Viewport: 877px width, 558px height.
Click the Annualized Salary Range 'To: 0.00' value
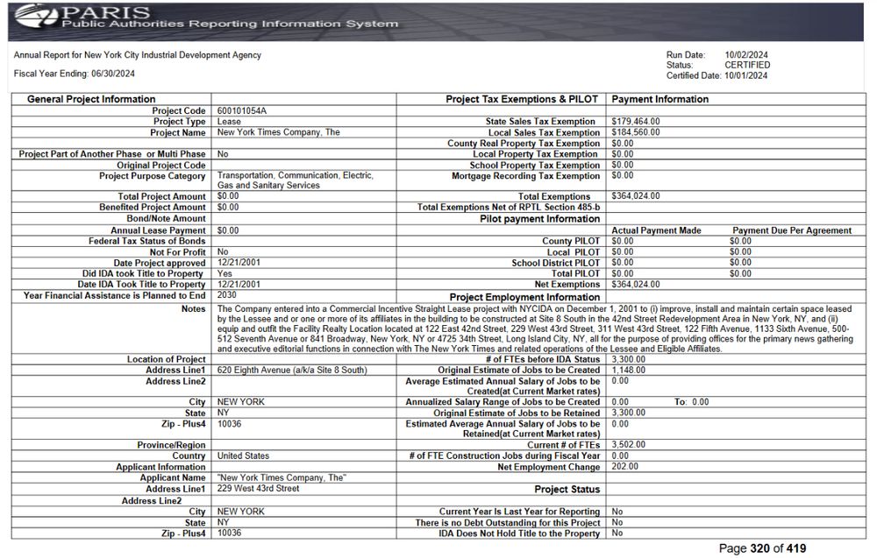pos(691,402)
